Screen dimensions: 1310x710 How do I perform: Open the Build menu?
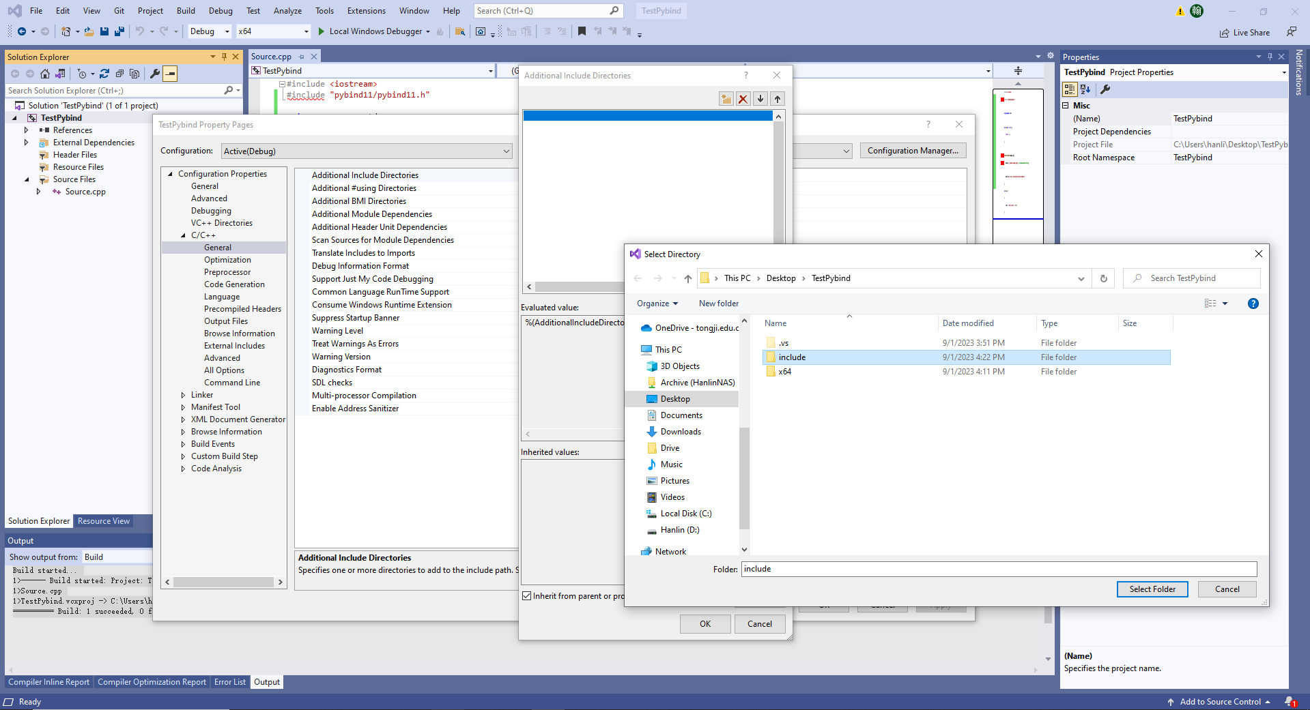coord(186,11)
